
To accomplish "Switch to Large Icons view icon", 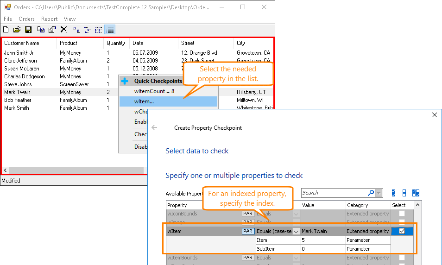I will (x=76, y=30).
